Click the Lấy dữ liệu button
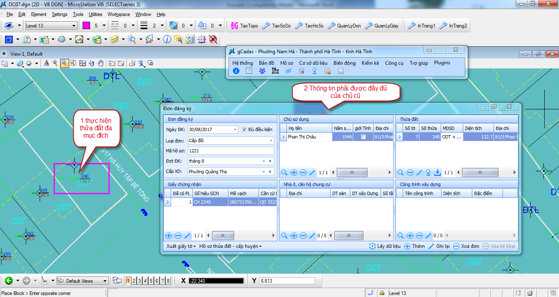 pos(385,246)
